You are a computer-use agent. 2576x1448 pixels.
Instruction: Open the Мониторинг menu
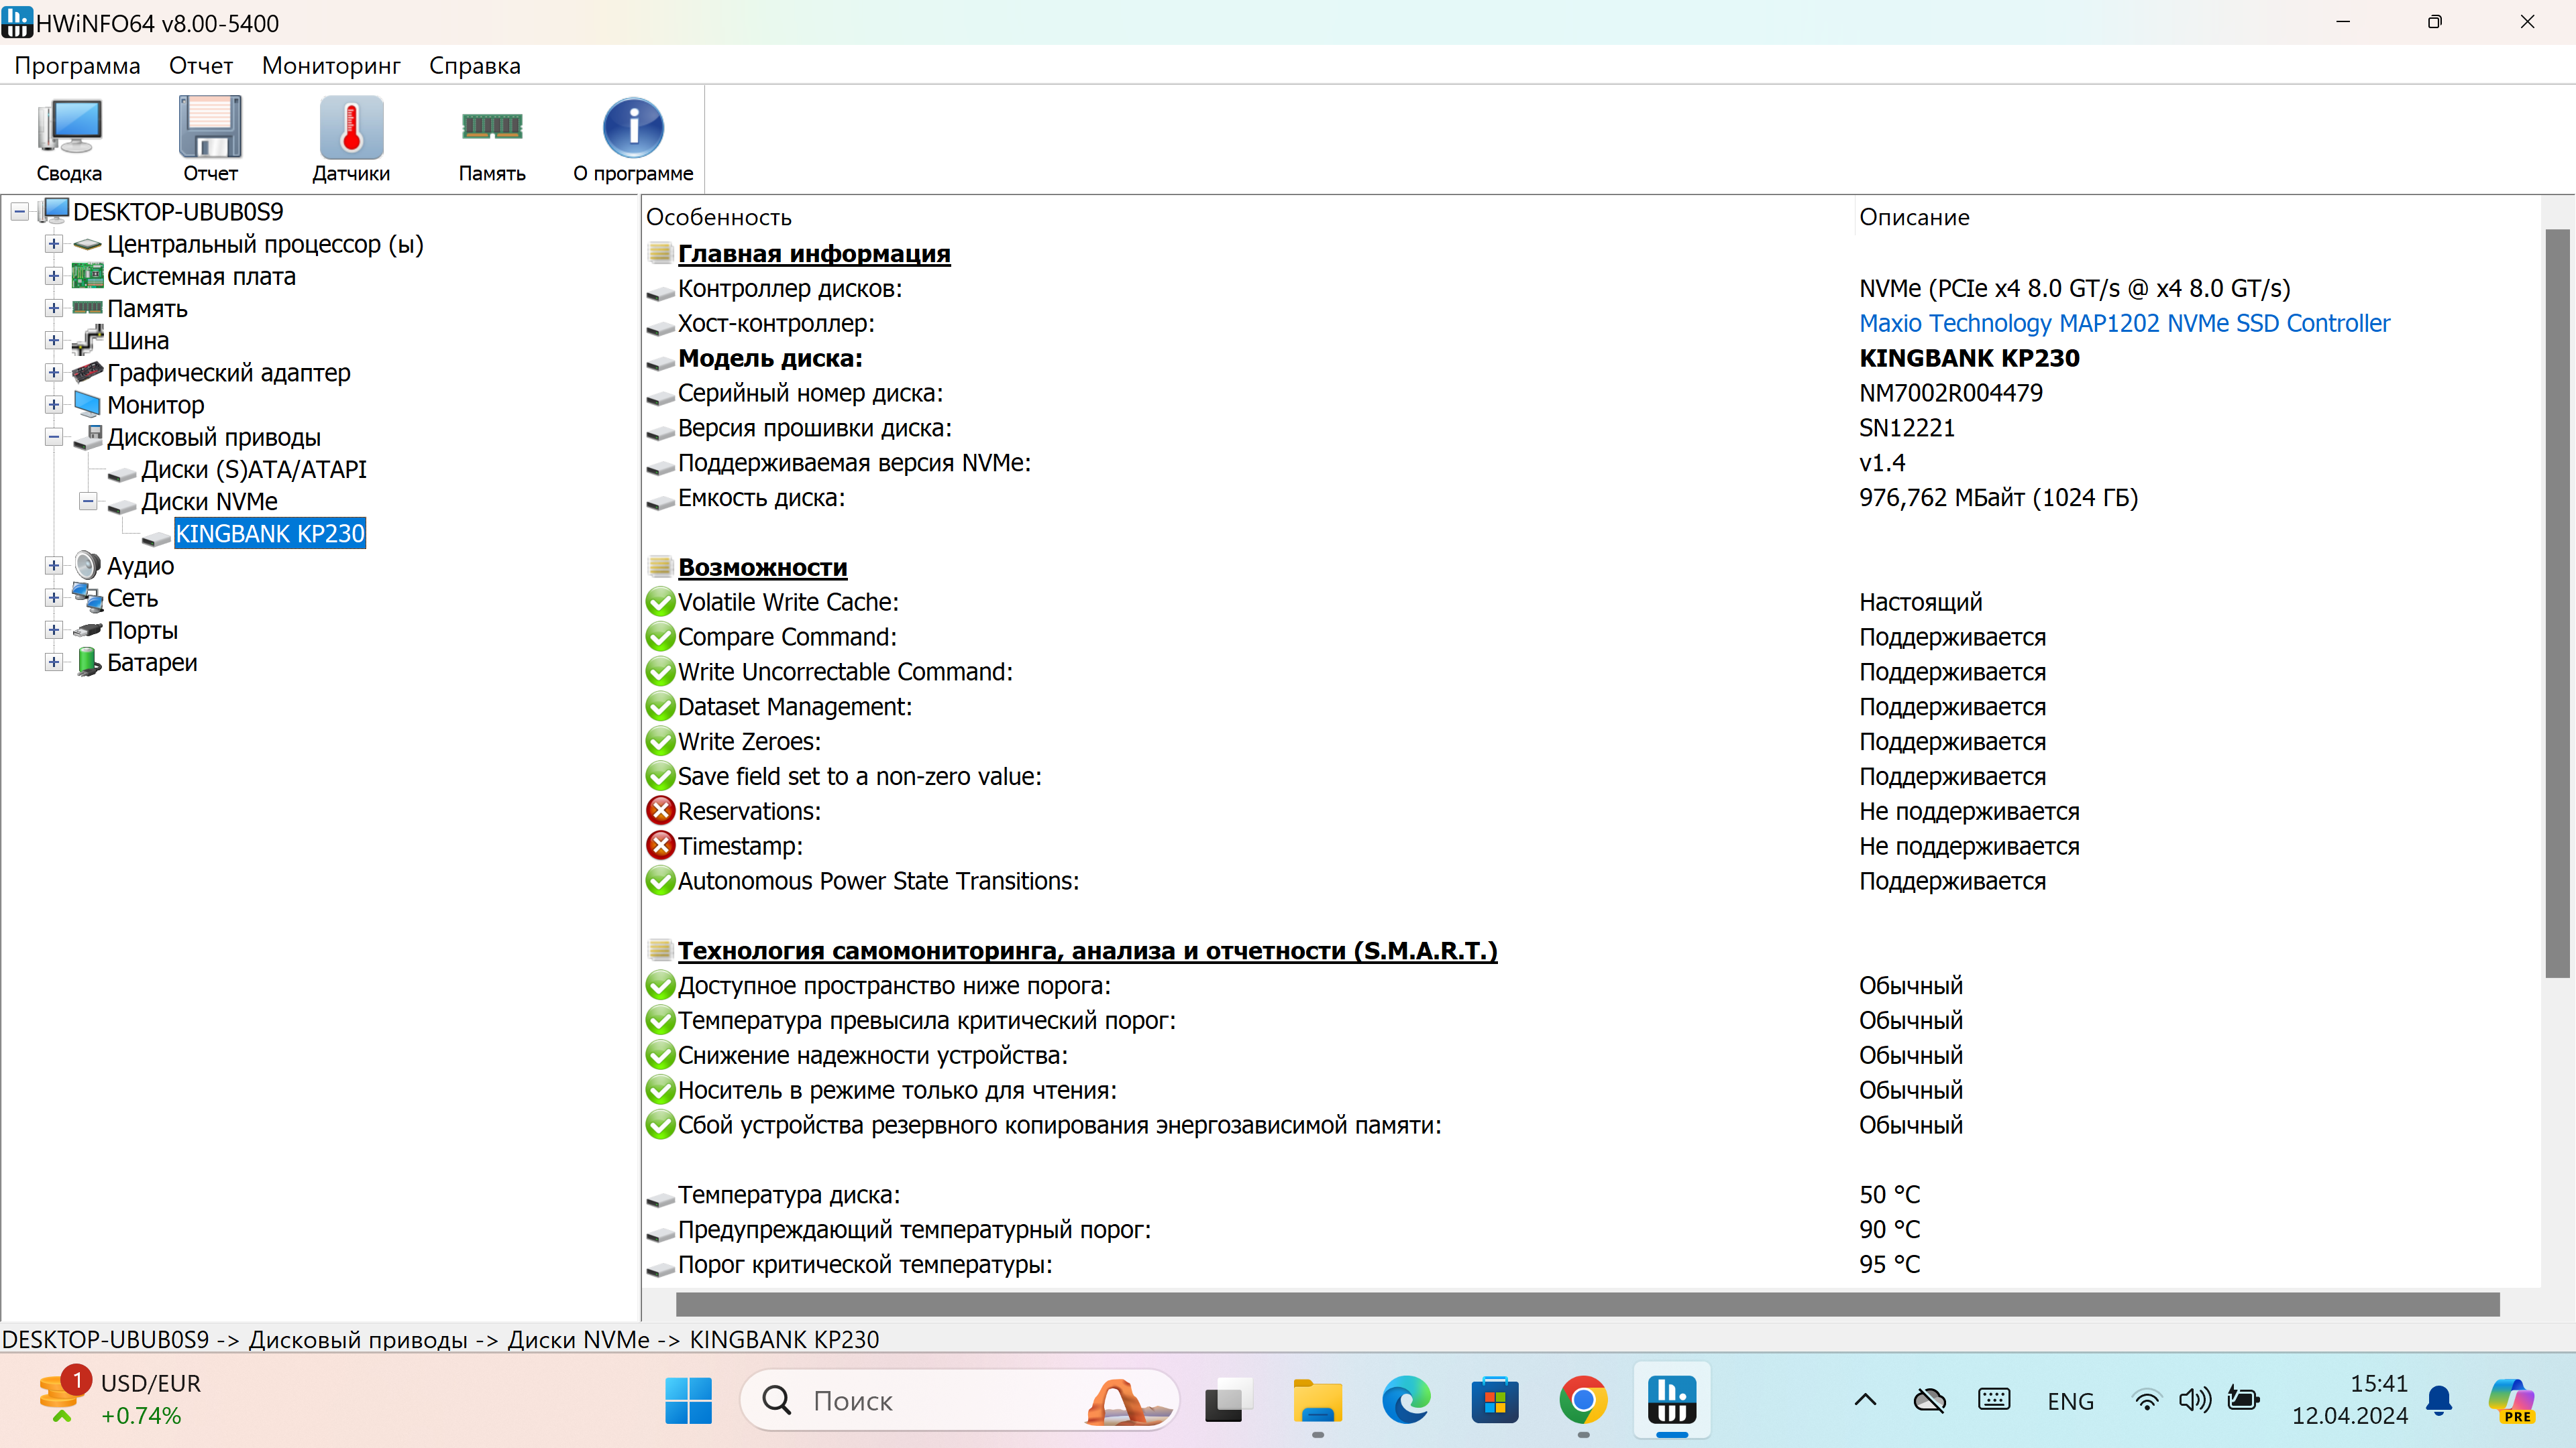[330, 66]
